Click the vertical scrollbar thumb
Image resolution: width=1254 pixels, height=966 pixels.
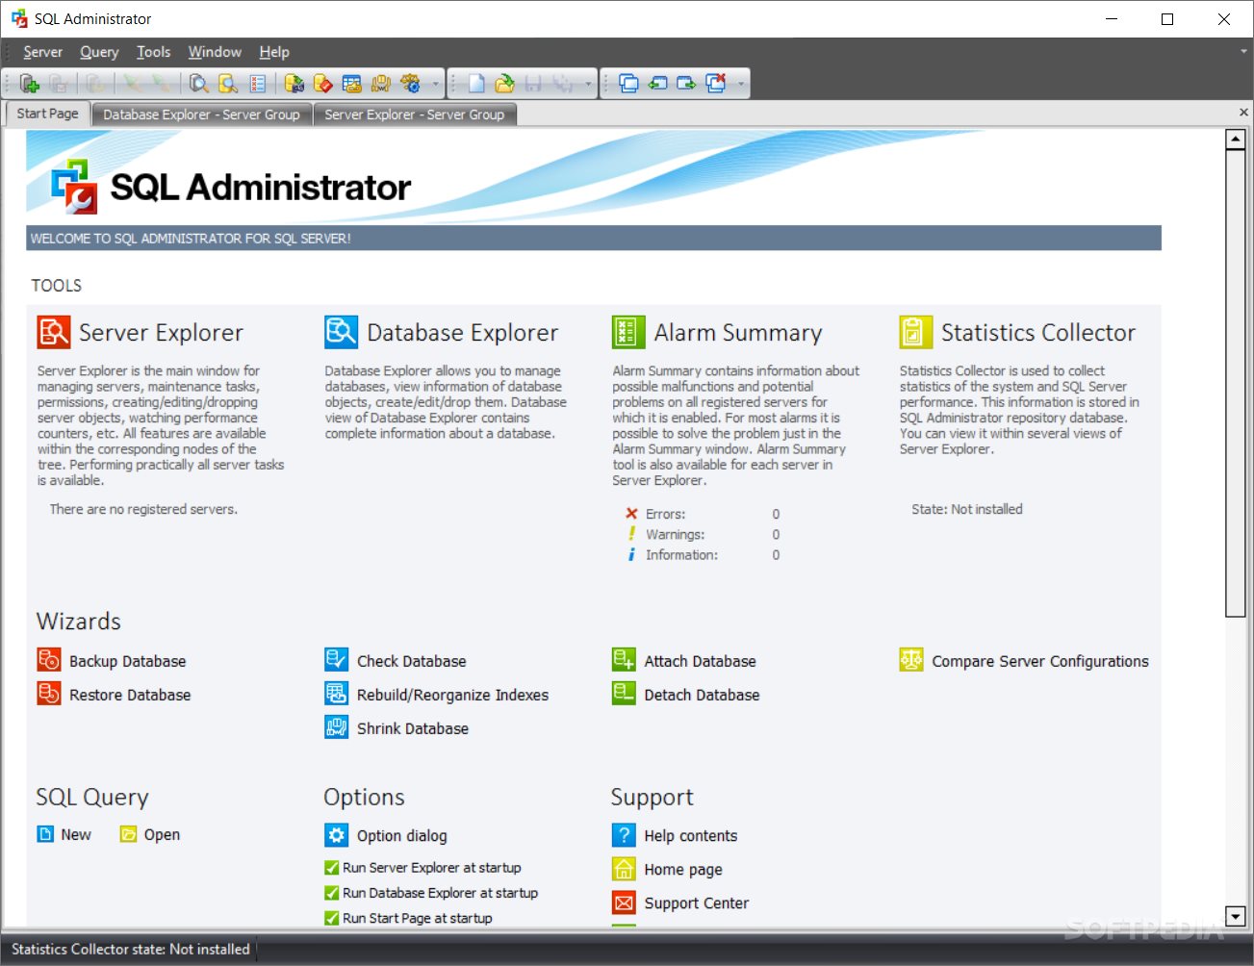[1236, 385]
